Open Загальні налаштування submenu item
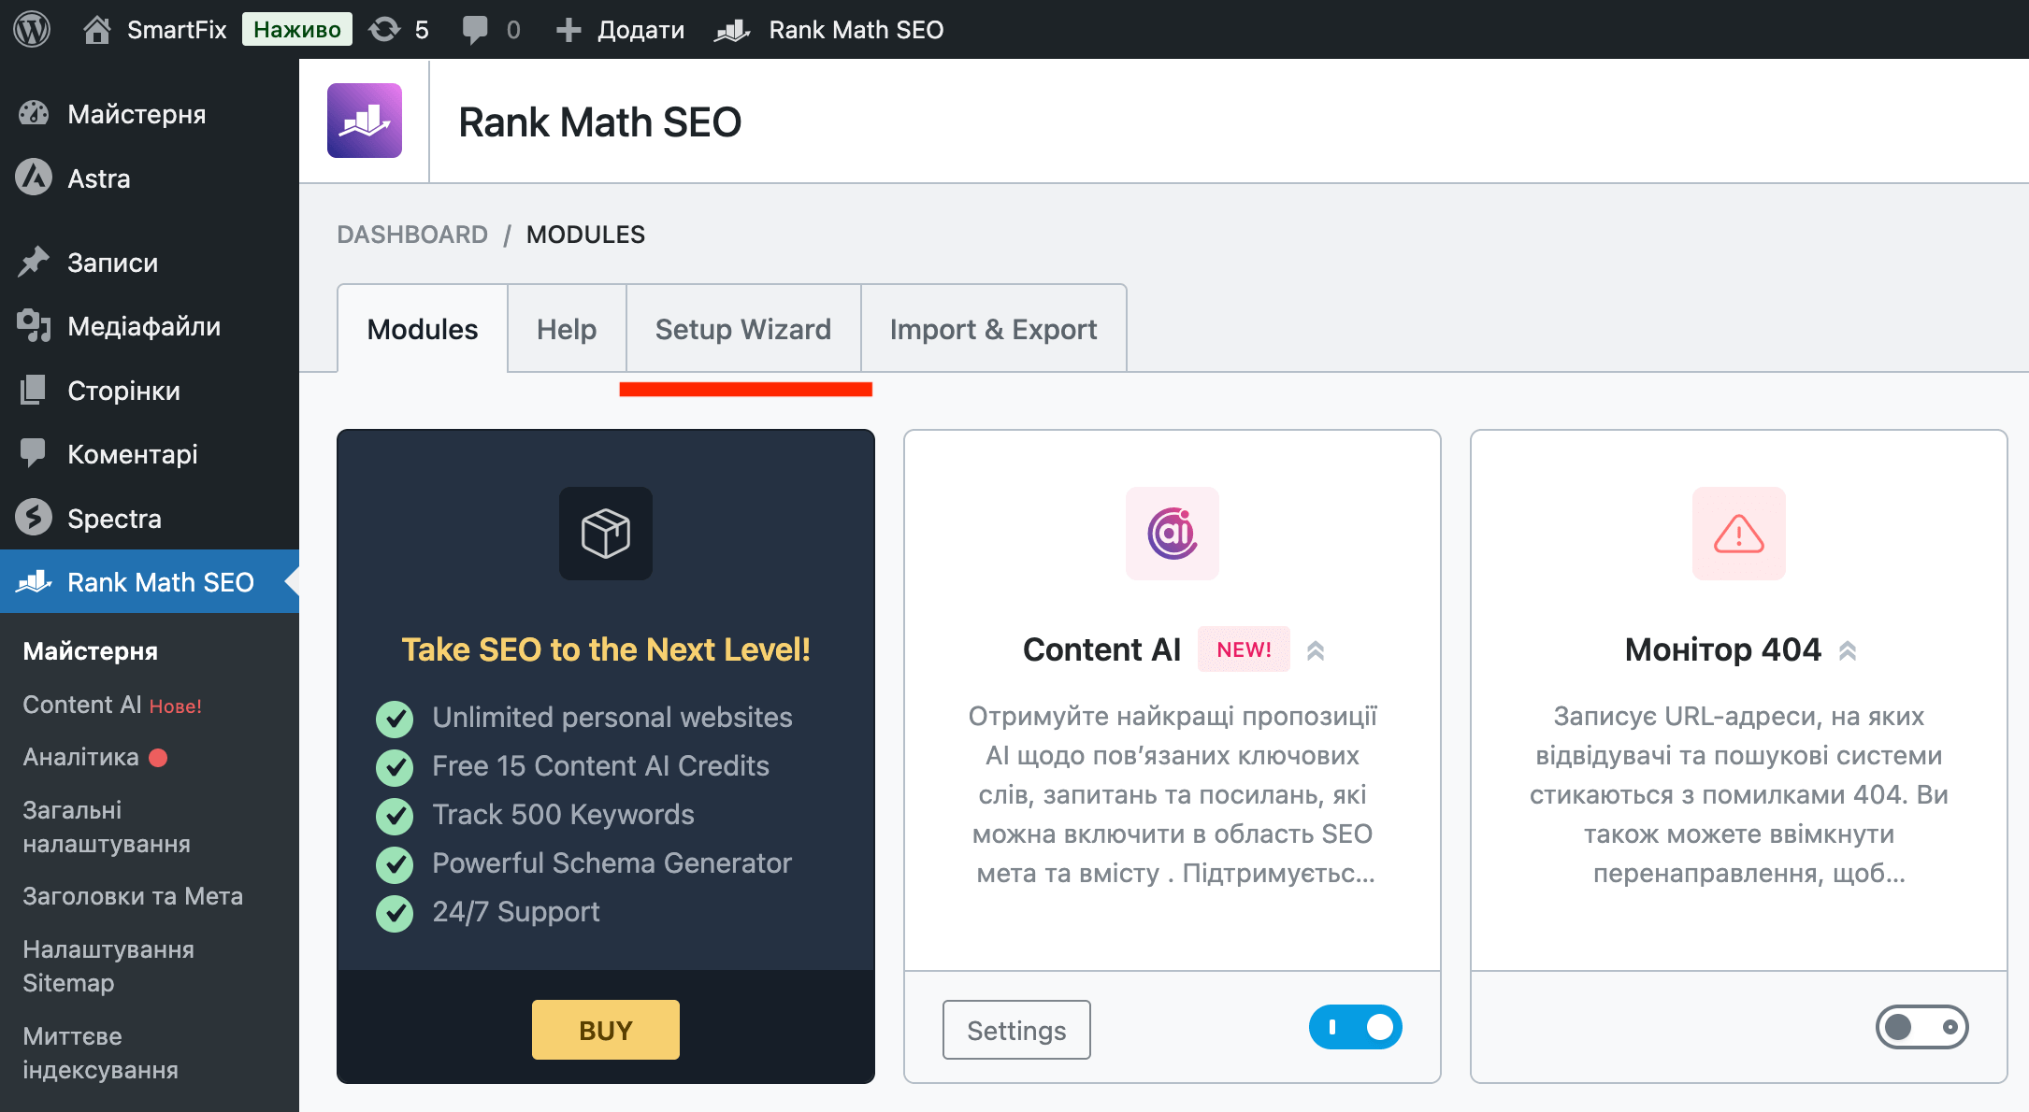 coord(107,827)
